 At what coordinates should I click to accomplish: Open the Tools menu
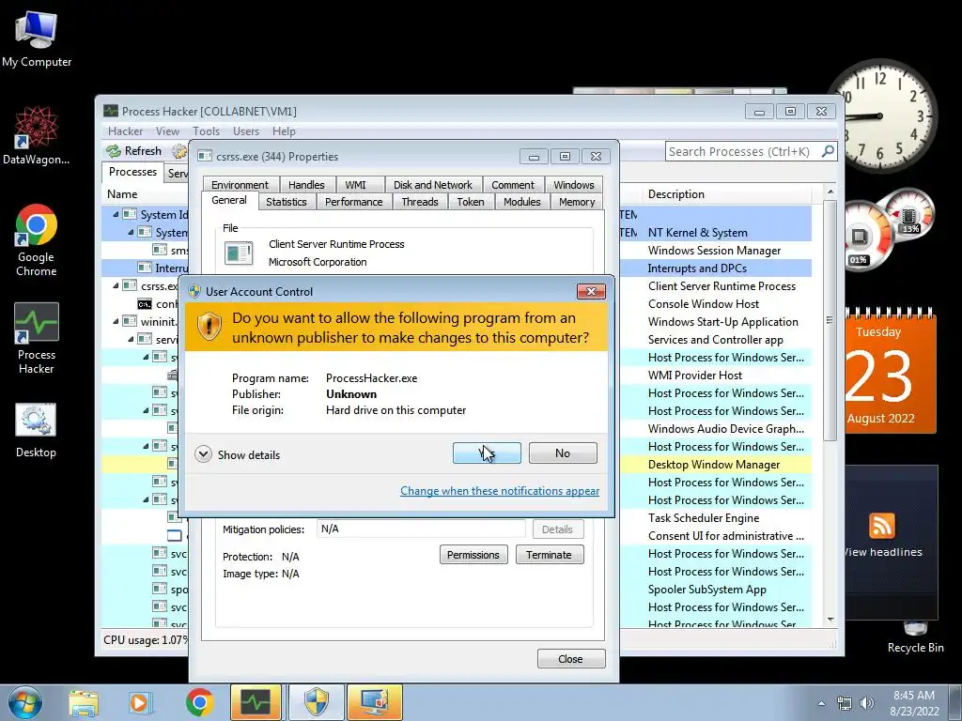click(x=206, y=131)
